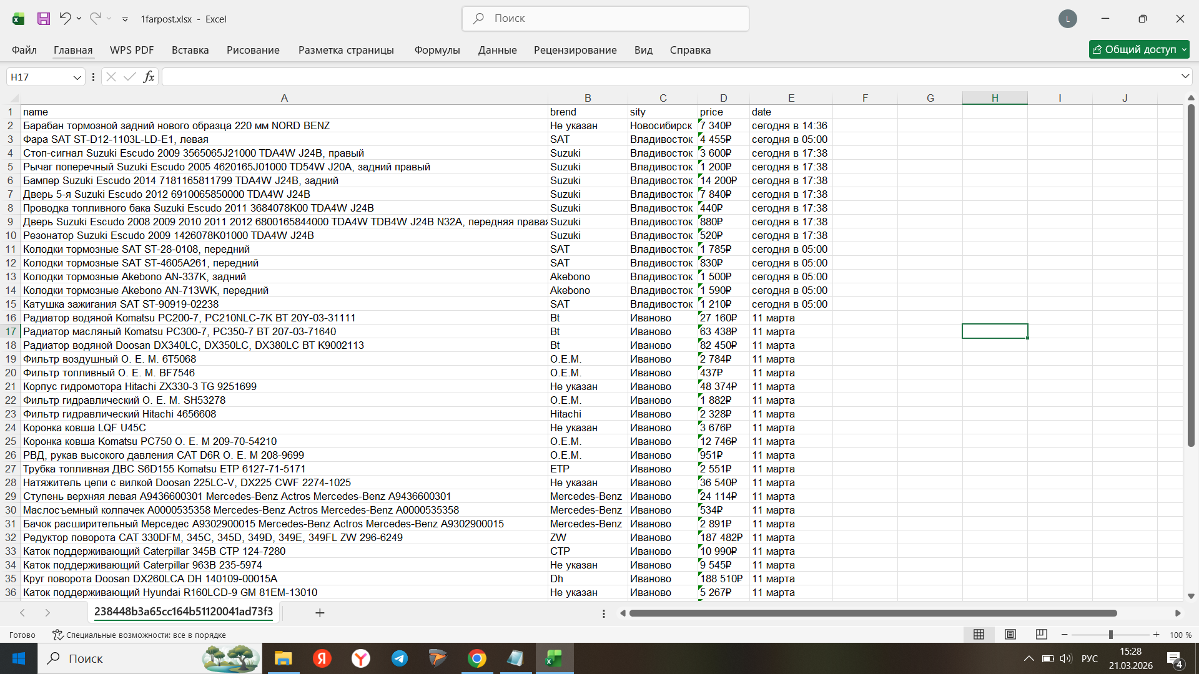Click the Общий доступ share button
This screenshot has width=1199, height=674.
(x=1139, y=49)
